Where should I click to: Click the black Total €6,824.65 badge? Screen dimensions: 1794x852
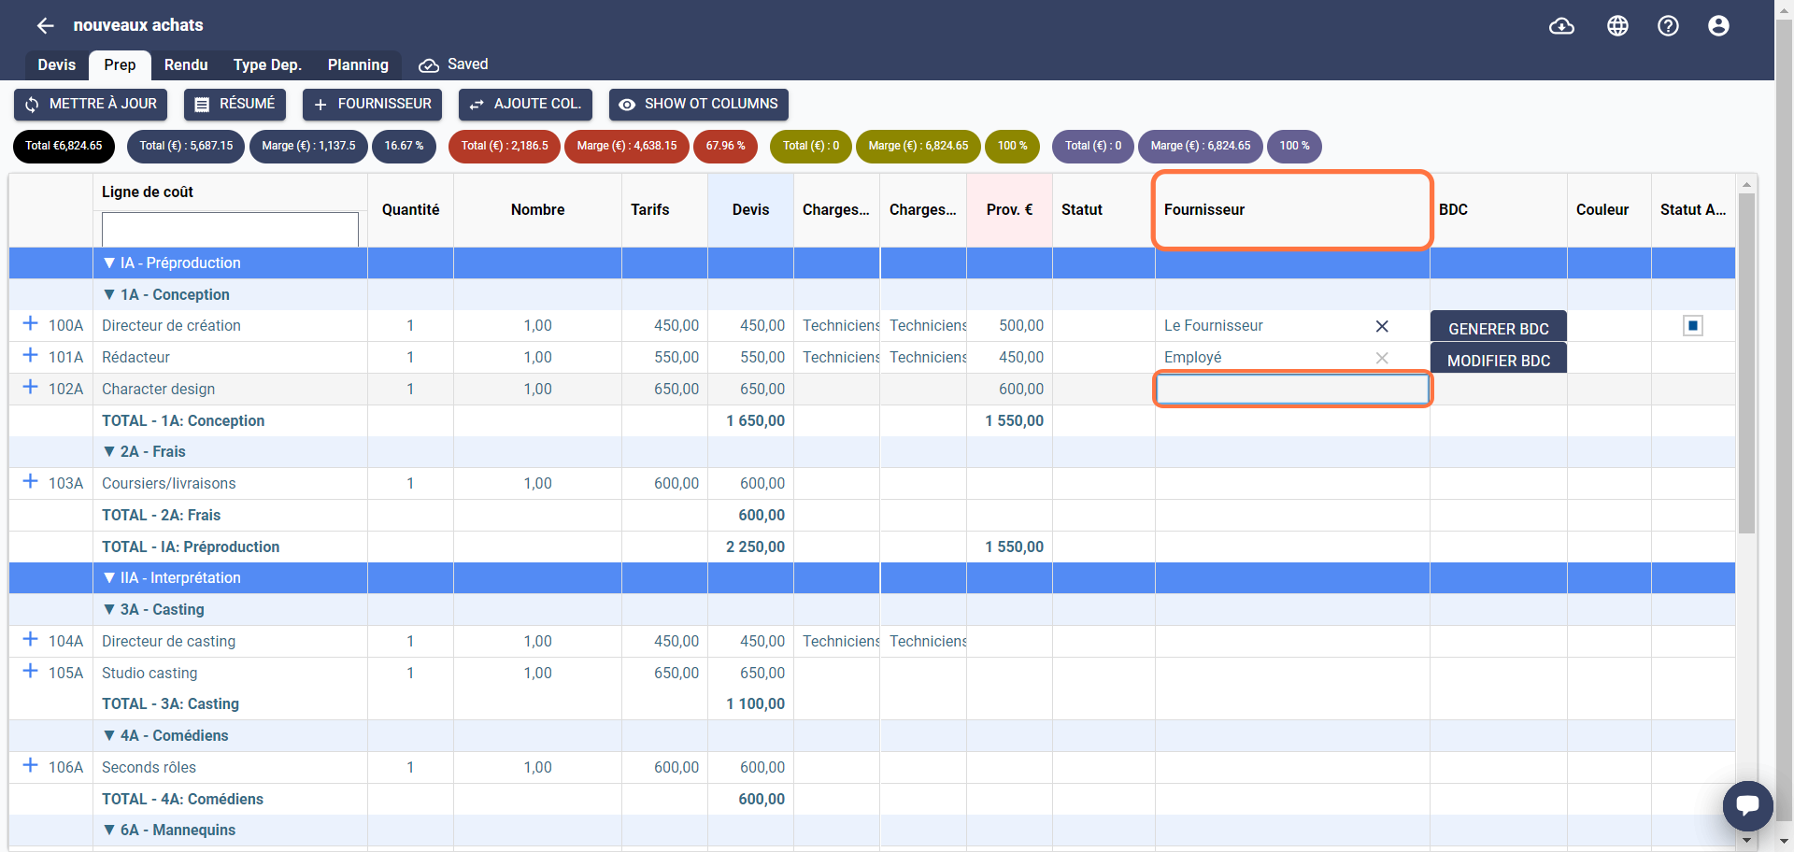tap(64, 146)
